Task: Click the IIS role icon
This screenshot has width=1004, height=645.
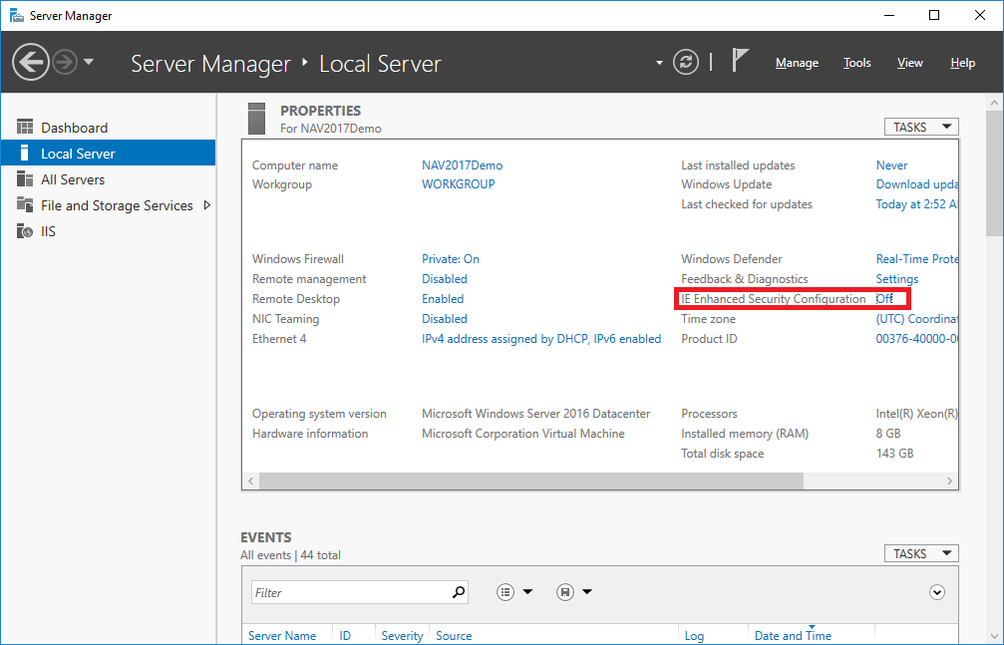Action: [x=25, y=230]
